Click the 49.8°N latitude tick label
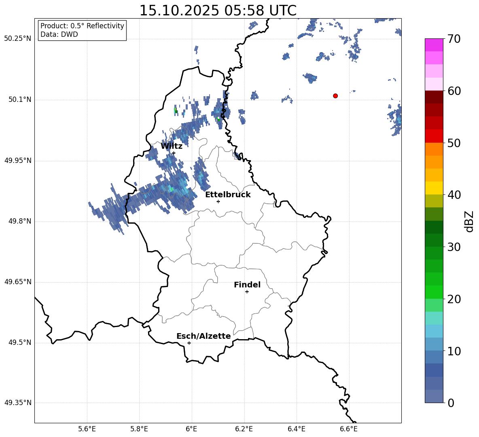This screenshot has width=479, height=437. (20, 221)
